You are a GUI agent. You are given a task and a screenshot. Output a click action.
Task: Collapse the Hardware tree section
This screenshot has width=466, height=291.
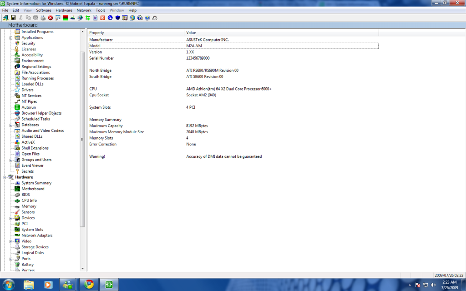[x=5, y=177]
